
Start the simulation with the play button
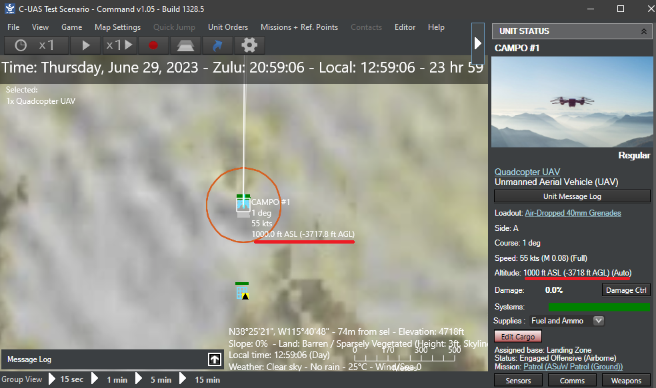[x=86, y=45]
